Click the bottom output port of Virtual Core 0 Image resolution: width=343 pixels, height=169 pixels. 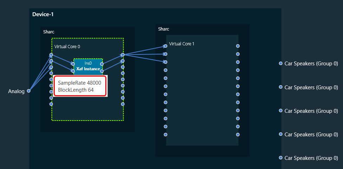tap(123, 104)
